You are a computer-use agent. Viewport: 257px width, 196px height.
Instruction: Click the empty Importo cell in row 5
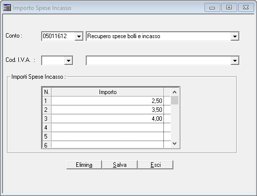(x=107, y=137)
